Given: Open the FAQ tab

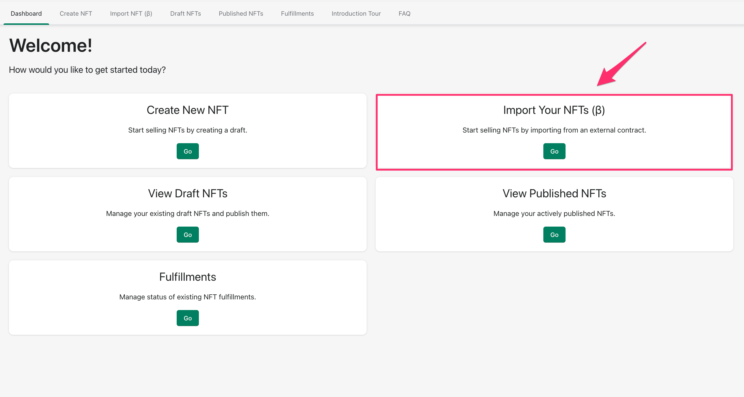Looking at the screenshot, I should pyautogui.click(x=404, y=14).
